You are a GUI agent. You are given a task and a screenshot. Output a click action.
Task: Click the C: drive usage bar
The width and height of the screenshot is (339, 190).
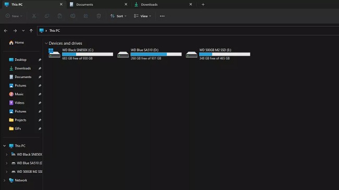pos(88,54)
